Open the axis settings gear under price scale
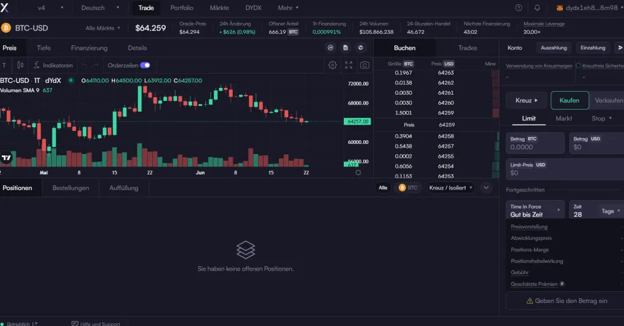Image resolution: width=624 pixels, height=326 pixels. 358,173
